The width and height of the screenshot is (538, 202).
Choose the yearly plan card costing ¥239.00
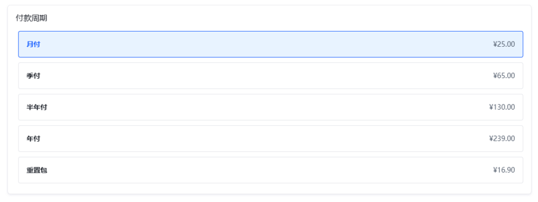tap(271, 139)
